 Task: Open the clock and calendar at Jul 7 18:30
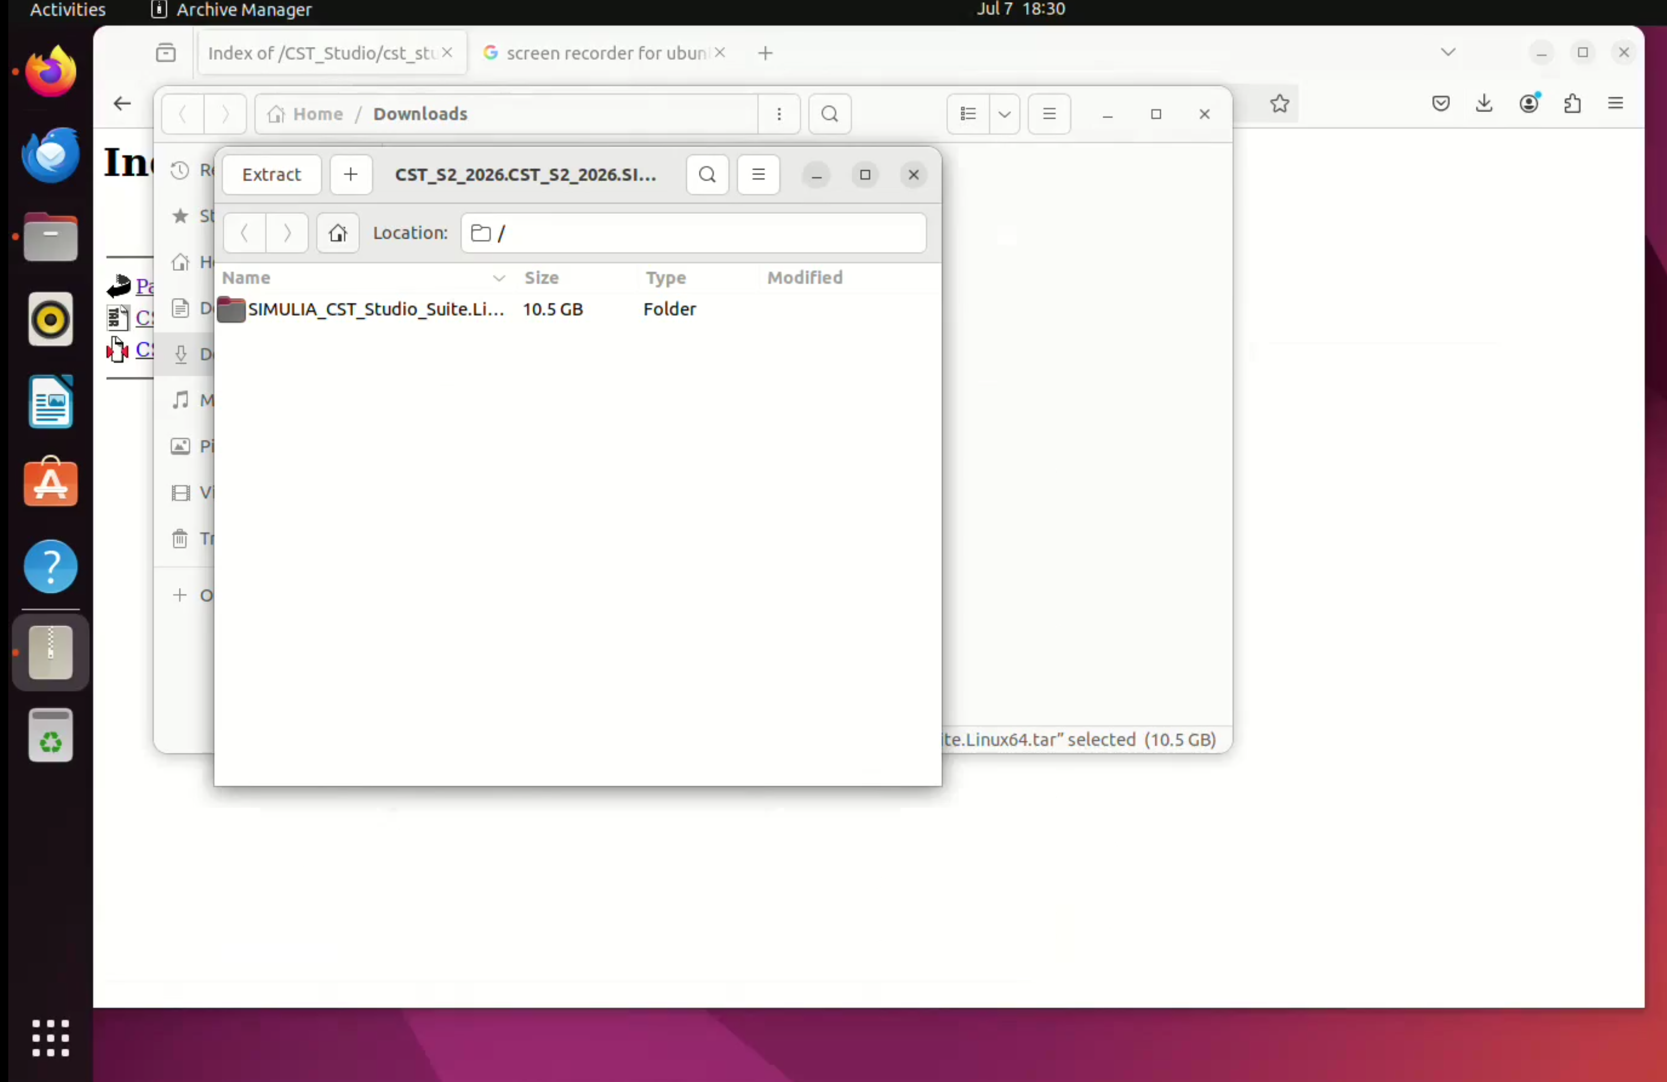pyautogui.click(x=1021, y=9)
